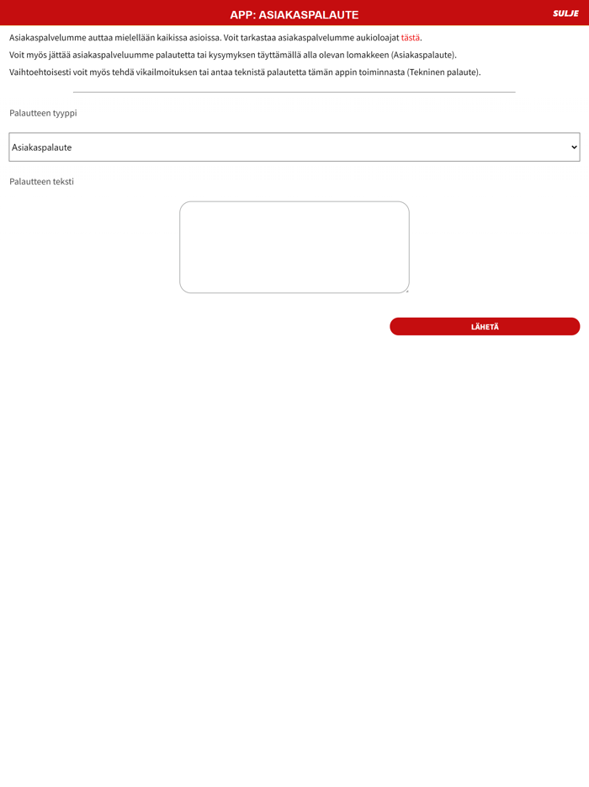Click the 'APP: ASIAKASPALAUTE' header title
The height and width of the screenshot is (787, 589).
[x=294, y=14]
